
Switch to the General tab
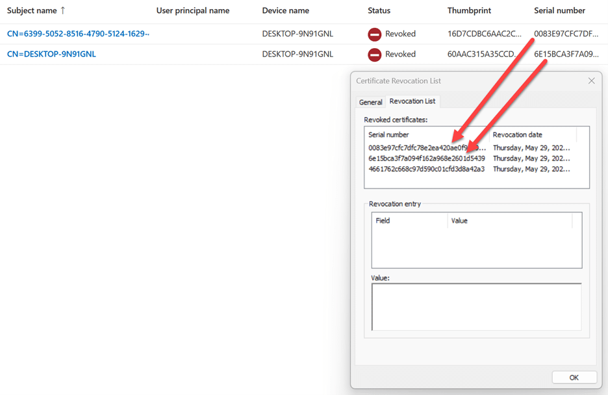(x=370, y=102)
